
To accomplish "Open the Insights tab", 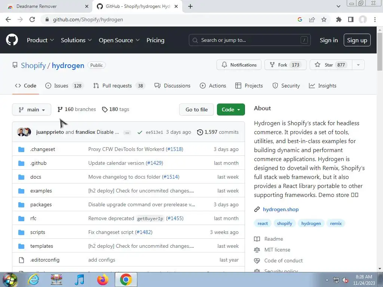I will pos(323,86).
